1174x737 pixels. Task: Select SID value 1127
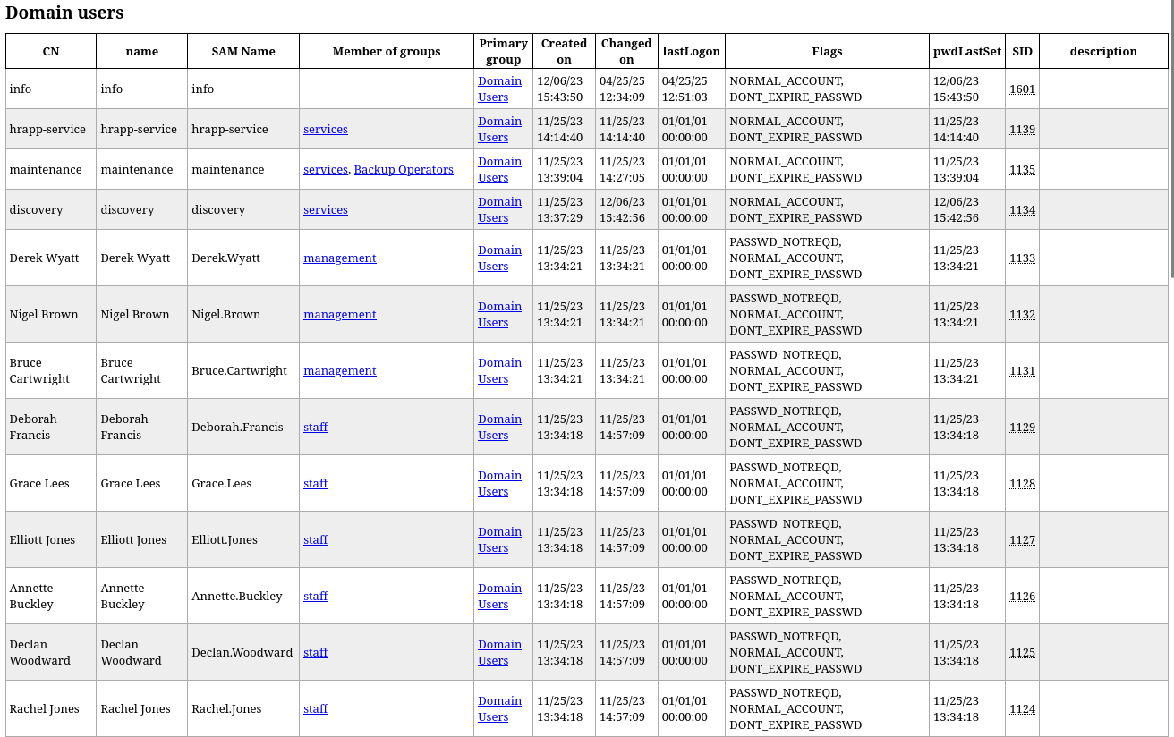click(x=1022, y=539)
